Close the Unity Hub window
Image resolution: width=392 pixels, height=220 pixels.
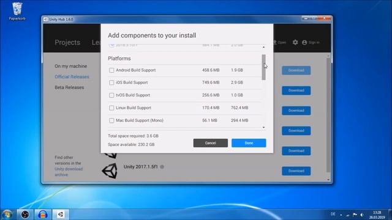click(x=324, y=18)
